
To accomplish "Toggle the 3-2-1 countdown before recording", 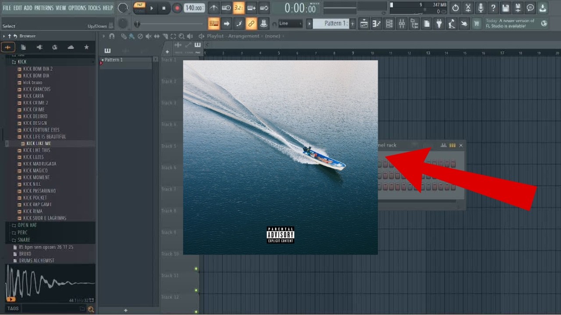I will pos(239,8).
